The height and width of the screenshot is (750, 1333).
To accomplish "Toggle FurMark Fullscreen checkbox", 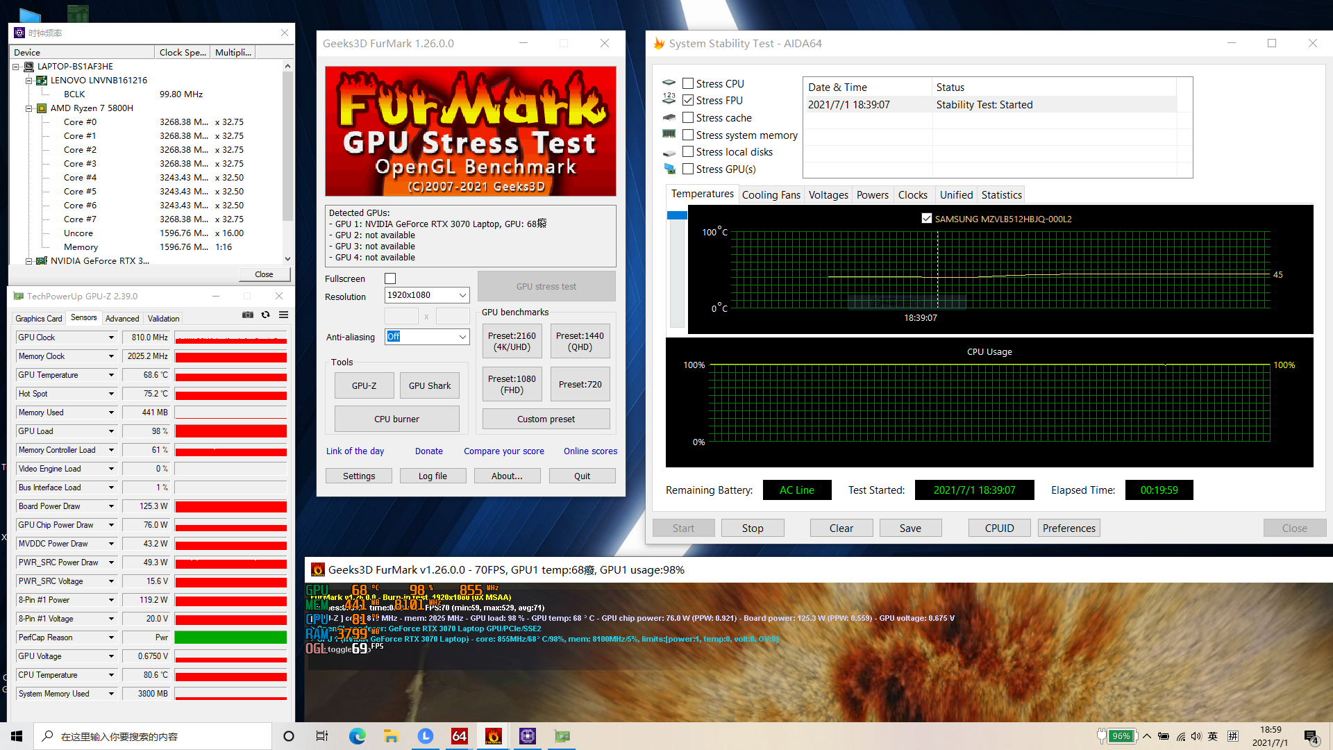I will [x=390, y=278].
